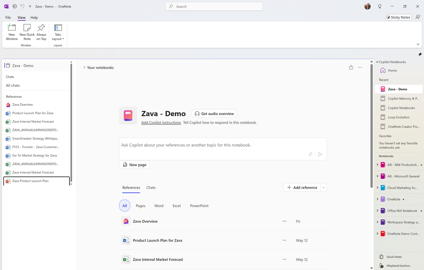Select the References tab

[x=131, y=188]
